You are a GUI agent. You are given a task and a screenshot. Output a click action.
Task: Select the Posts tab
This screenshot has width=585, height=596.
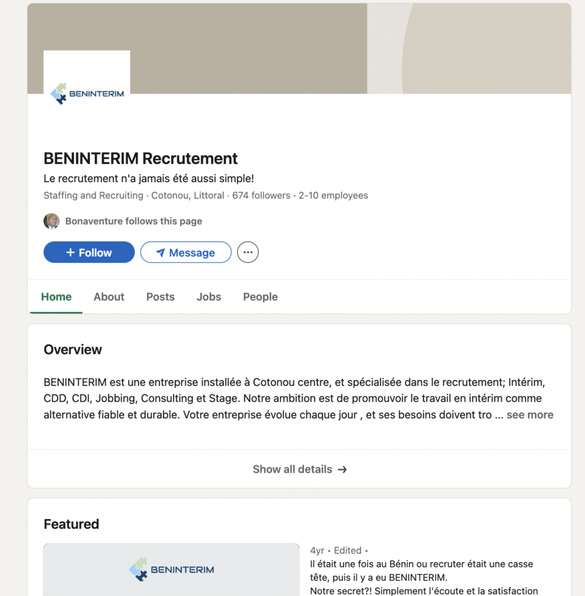(160, 297)
